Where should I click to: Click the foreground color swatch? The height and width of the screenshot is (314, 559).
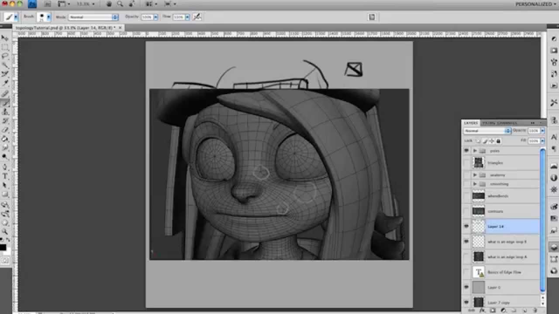(x=3, y=247)
